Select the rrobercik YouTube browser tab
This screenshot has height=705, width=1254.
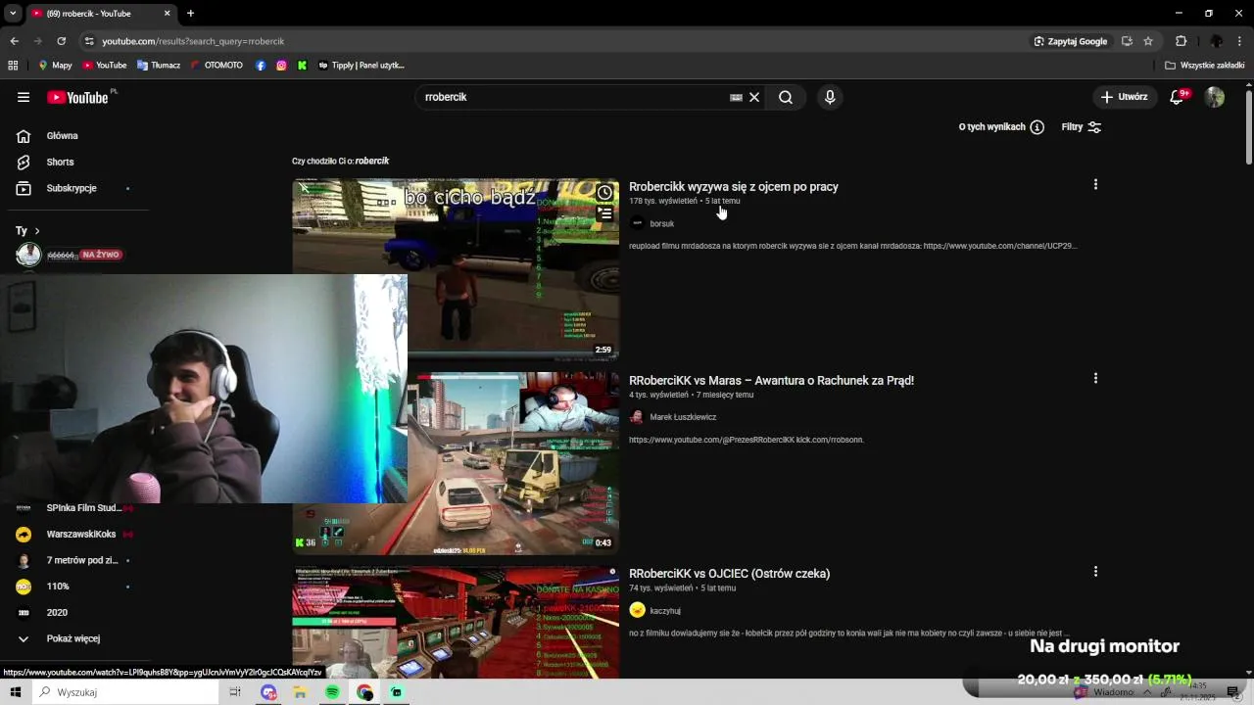pos(100,14)
